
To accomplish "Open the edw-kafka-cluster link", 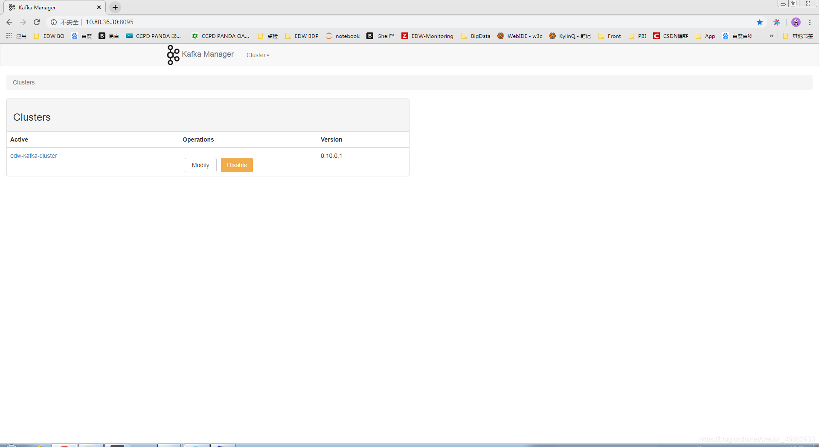I will (34, 156).
